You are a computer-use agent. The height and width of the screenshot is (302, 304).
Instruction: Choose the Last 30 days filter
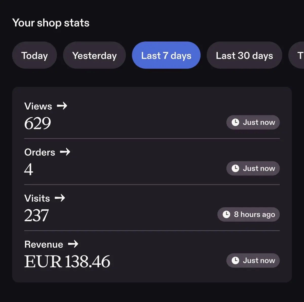pos(244,55)
